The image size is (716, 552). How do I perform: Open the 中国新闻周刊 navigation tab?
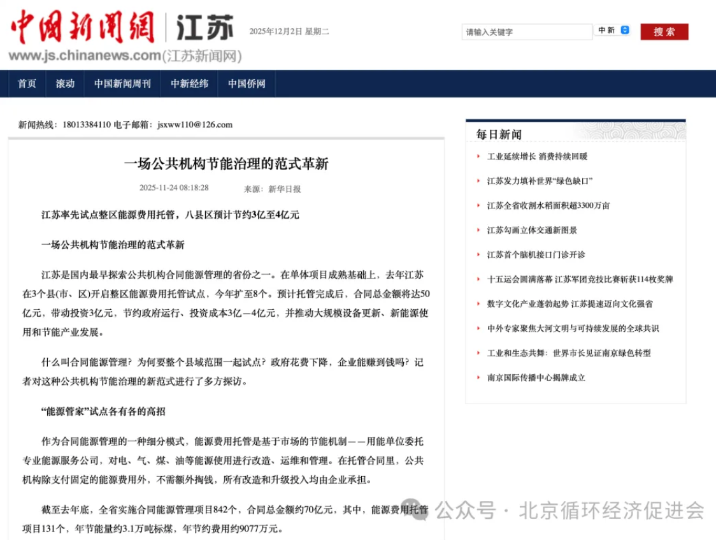[x=122, y=84]
